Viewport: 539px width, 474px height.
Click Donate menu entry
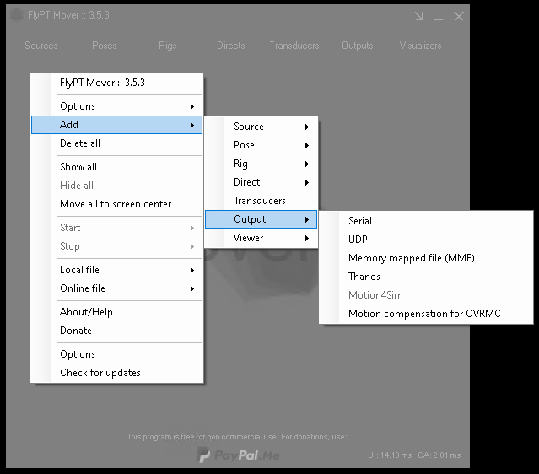point(116,331)
